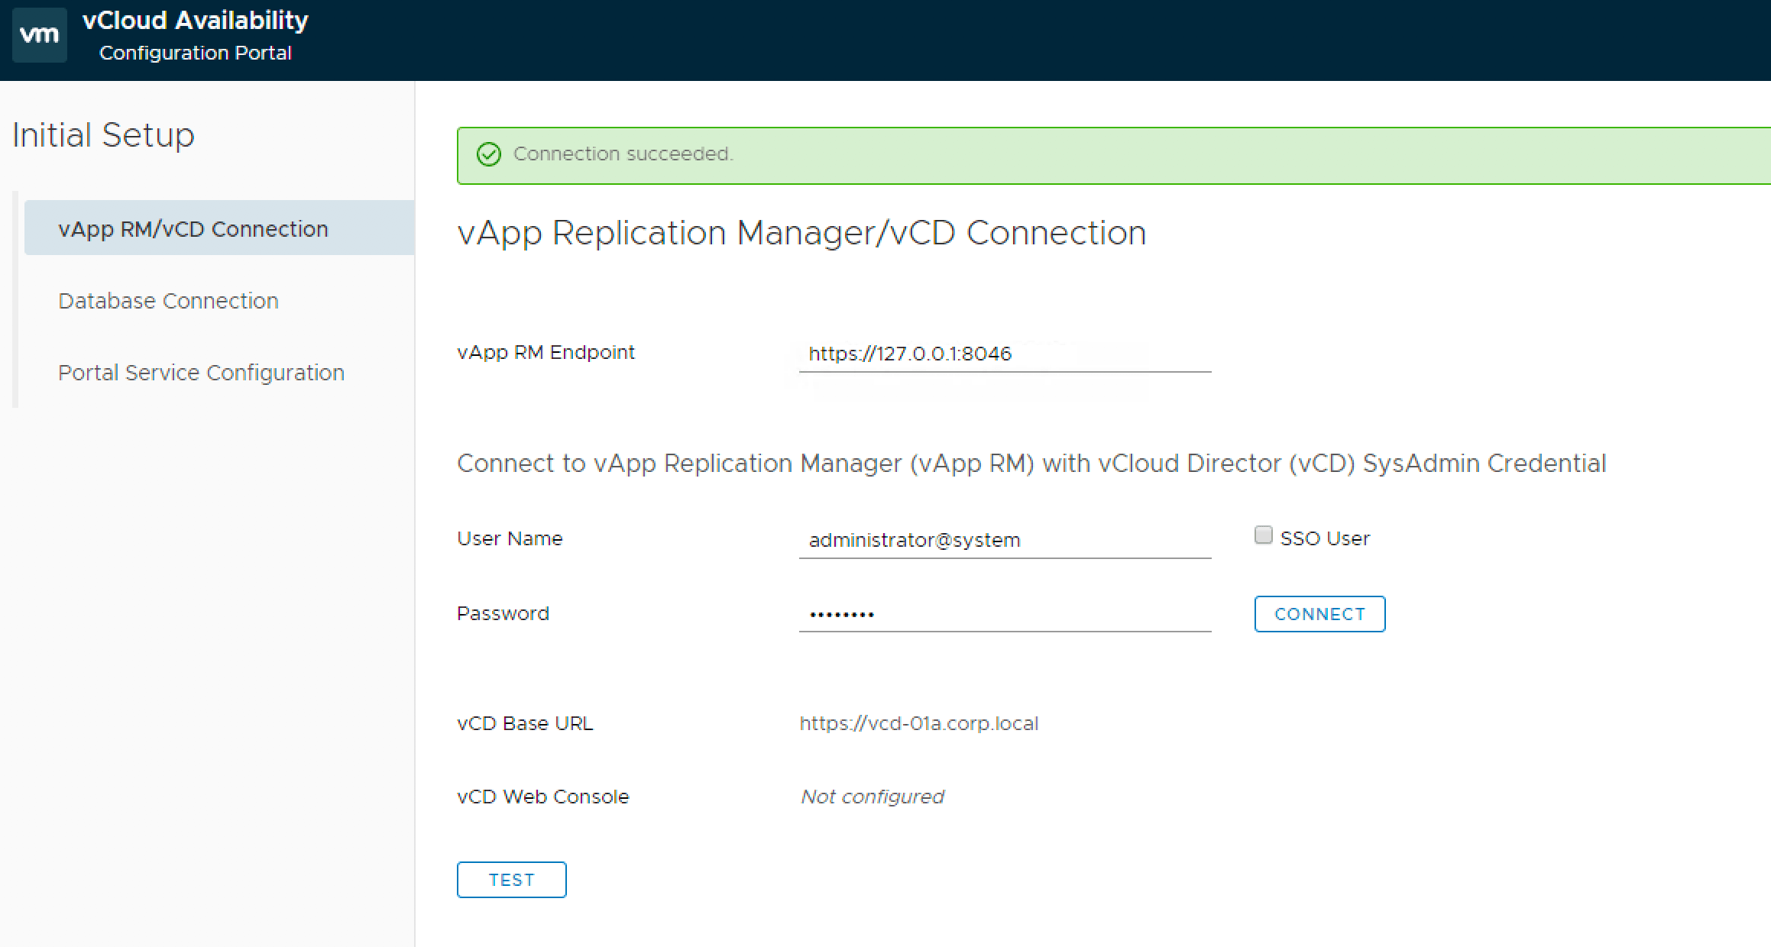Click the SSO User label text
1771x947 pixels.
click(x=1325, y=538)
